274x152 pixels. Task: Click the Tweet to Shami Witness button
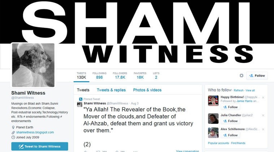pyautogui.click(x=40, y=147)
